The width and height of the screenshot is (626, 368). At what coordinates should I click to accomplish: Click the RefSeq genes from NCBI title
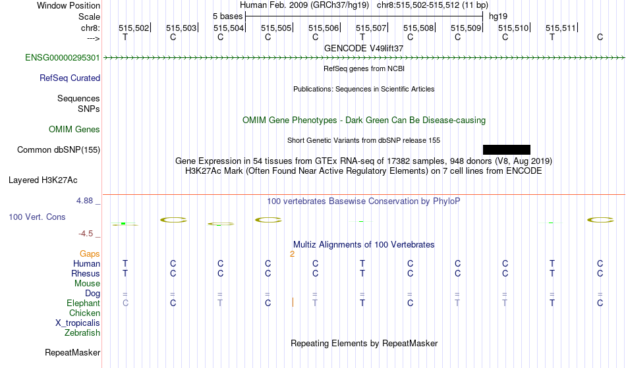(364, 68)
